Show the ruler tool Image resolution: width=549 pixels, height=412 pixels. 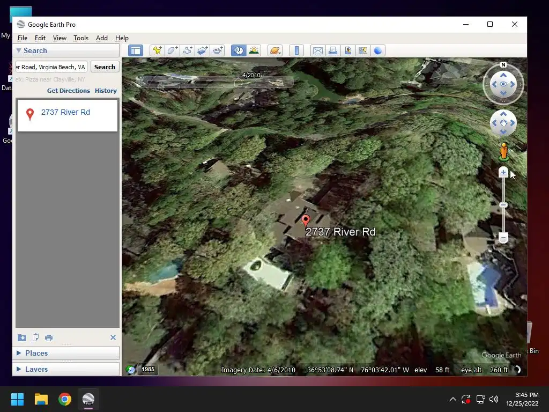(296, 50)
